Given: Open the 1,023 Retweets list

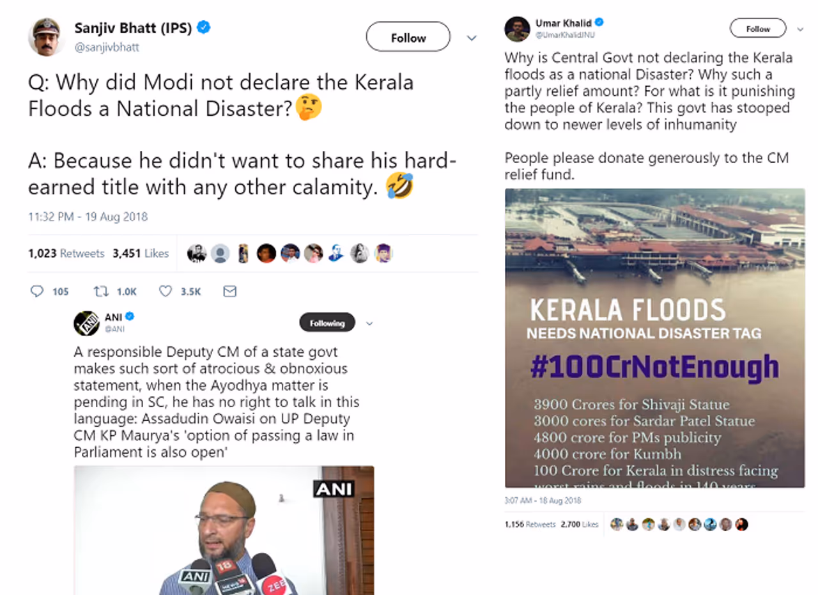Looking at the screenshot, I should coord(66,254).
